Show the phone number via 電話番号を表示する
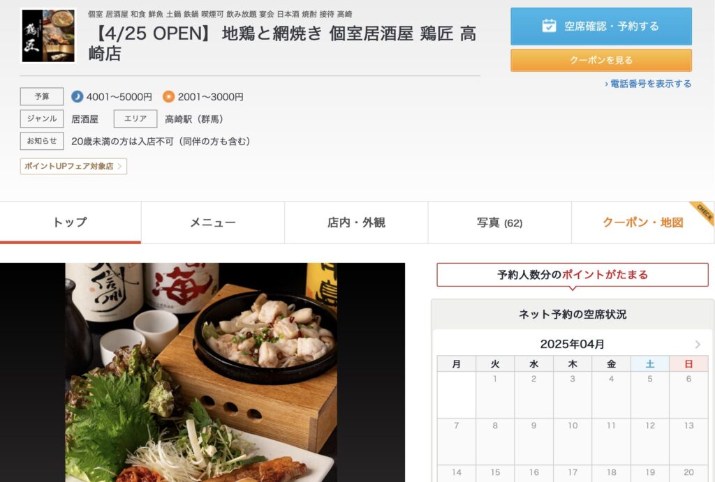 [x=648, y=84]
